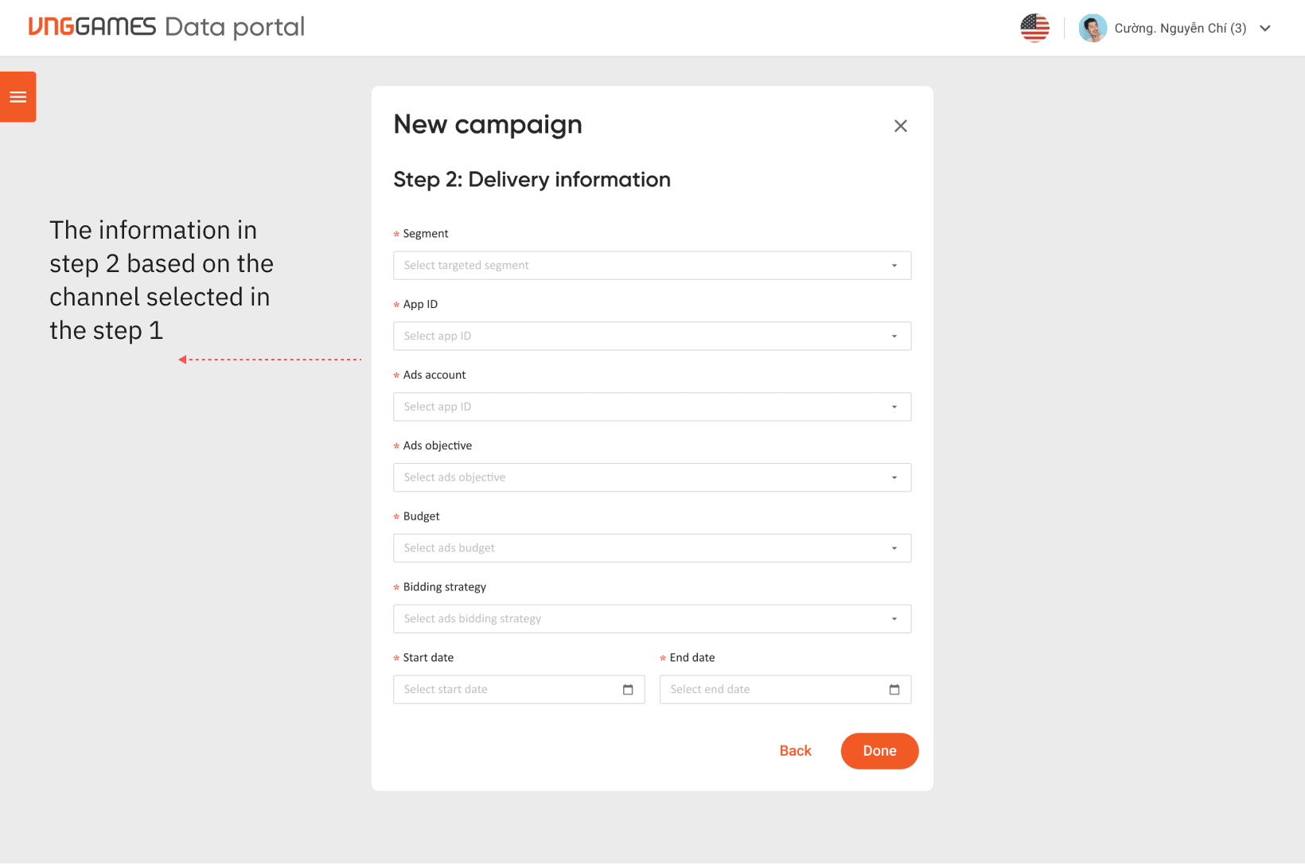Click the VNGGAMES Data portal logo

coord(166,27)
